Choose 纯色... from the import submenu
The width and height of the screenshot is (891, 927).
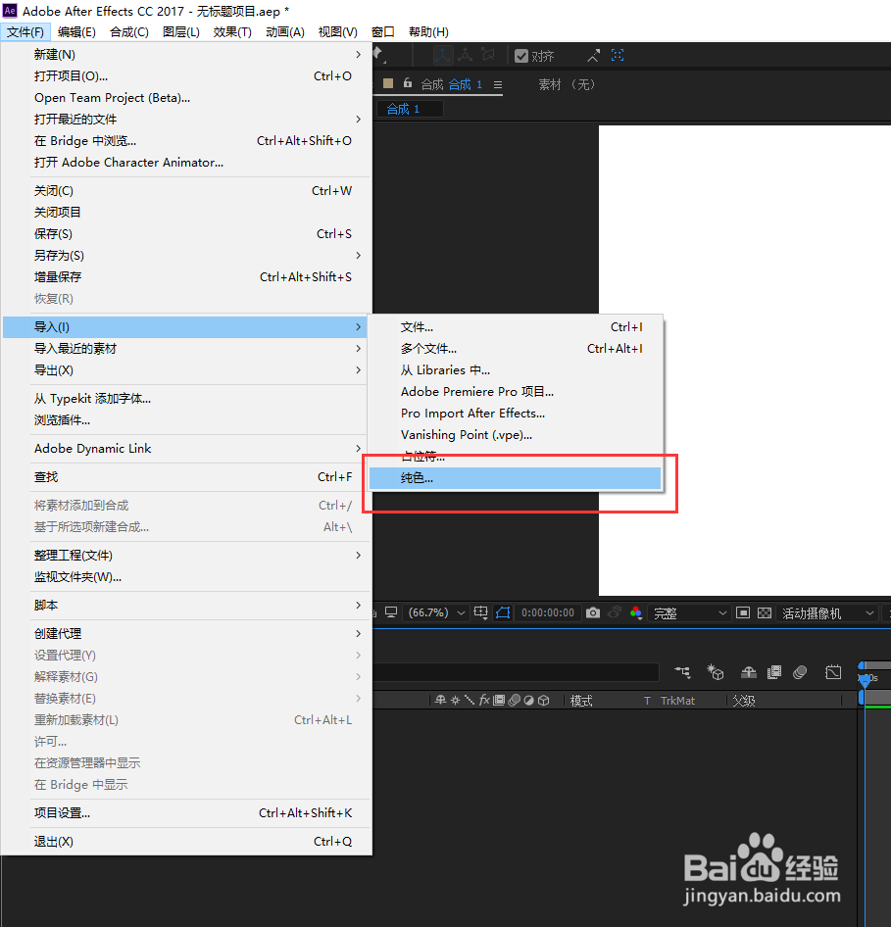tap(515, 478)
